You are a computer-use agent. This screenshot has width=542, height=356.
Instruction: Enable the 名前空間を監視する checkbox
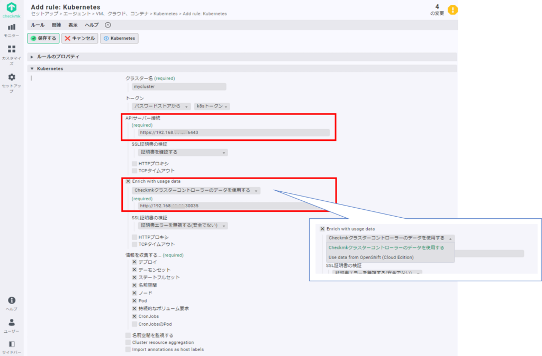128,335
